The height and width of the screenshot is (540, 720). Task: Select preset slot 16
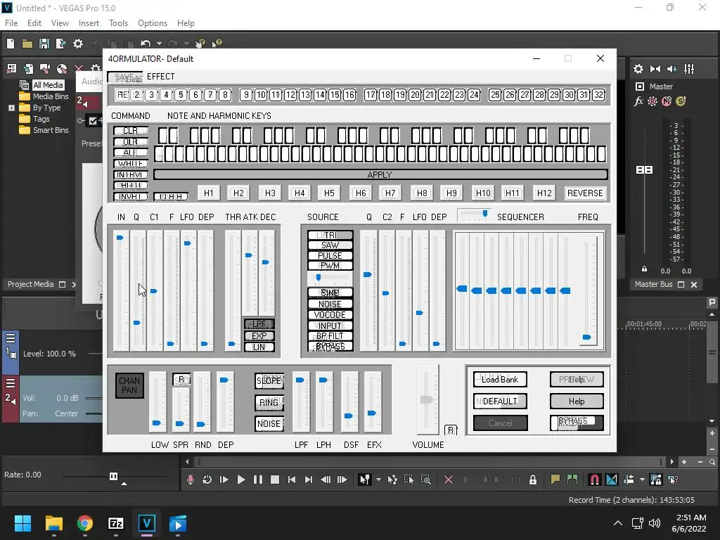pyautogui.click(x=349, y=95)
